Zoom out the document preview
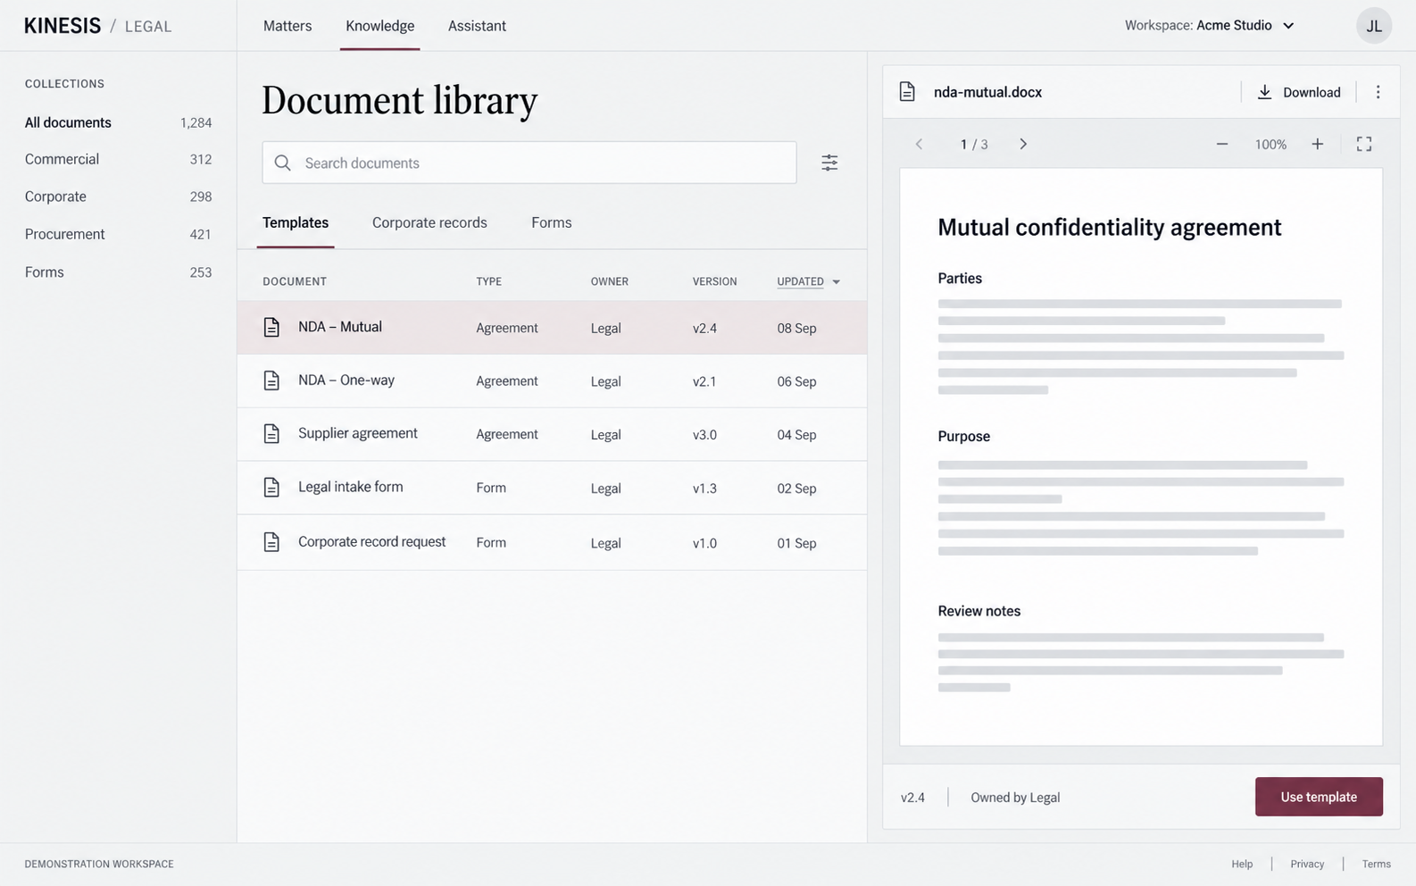Viewport: 1416px width, 886px height. click(x=1222, y=144)
